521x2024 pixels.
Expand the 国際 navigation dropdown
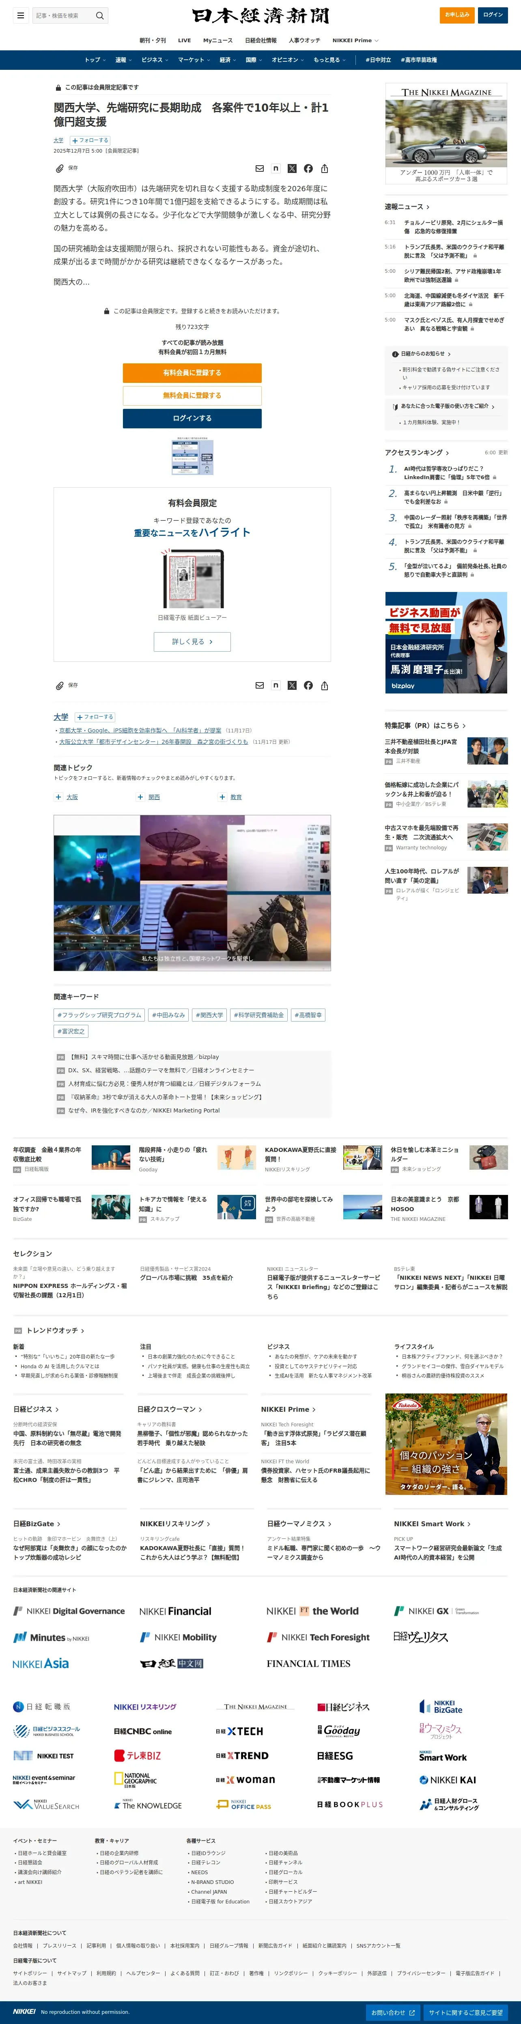click(254, 60)
